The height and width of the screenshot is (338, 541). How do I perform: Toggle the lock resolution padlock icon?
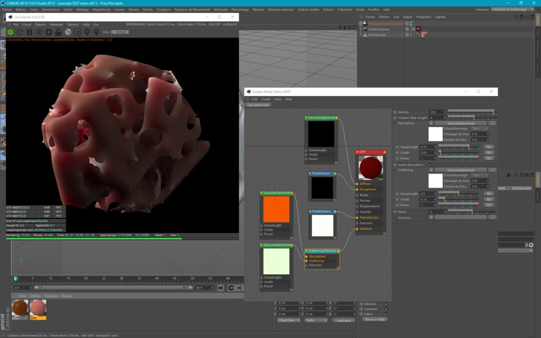(58, 32)
